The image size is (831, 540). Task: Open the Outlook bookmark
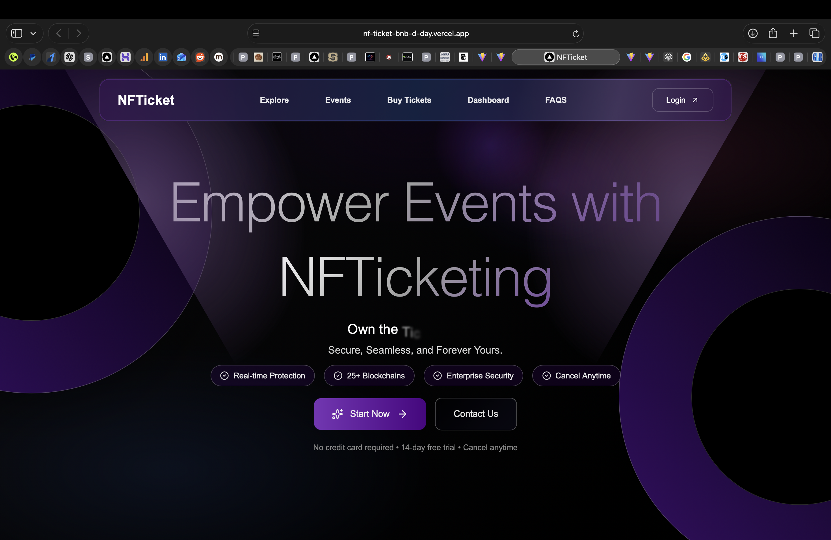click(181, 57)
